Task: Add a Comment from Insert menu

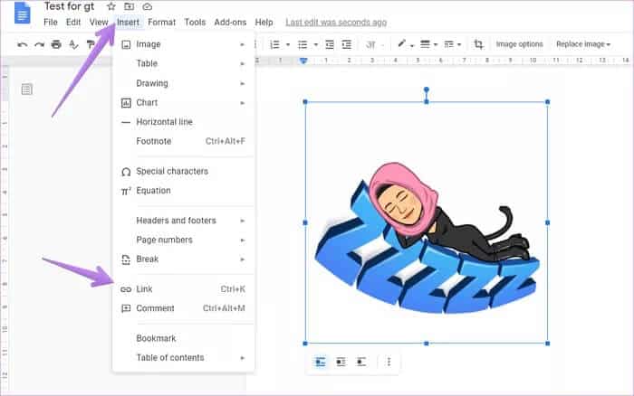Action: click(184, 308)
